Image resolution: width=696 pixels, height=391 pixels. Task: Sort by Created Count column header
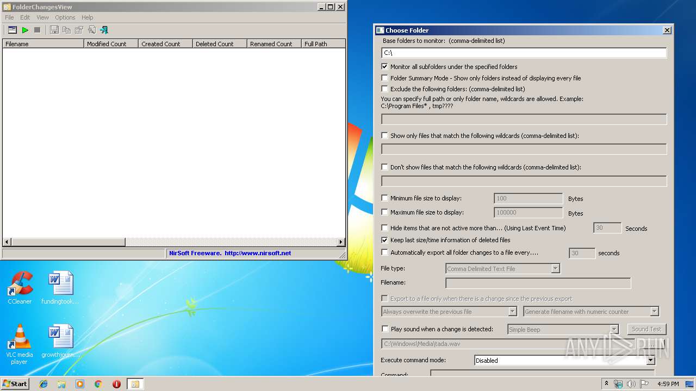coord(166,44)
